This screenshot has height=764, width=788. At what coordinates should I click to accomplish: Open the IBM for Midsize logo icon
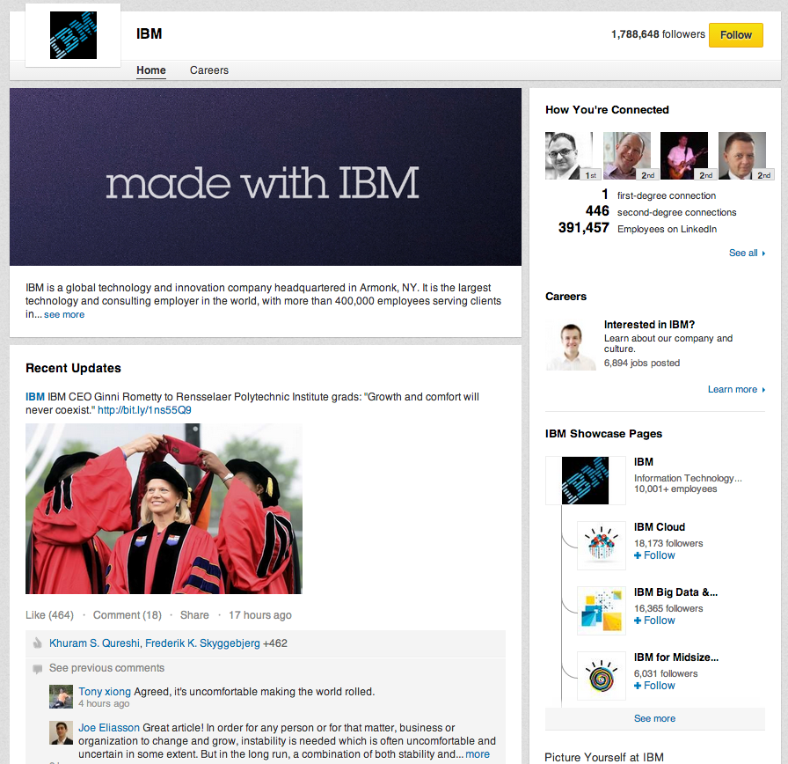(601, 675)
